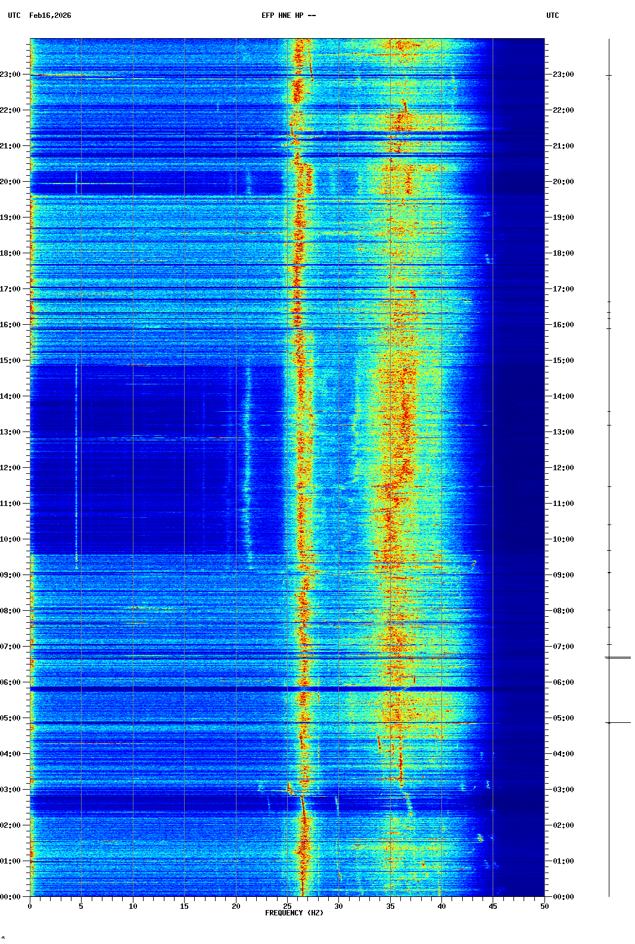This screenshot has height=944, width=635.
Task: Select the 12:00 label on right axis
Action: click(563, 468)
